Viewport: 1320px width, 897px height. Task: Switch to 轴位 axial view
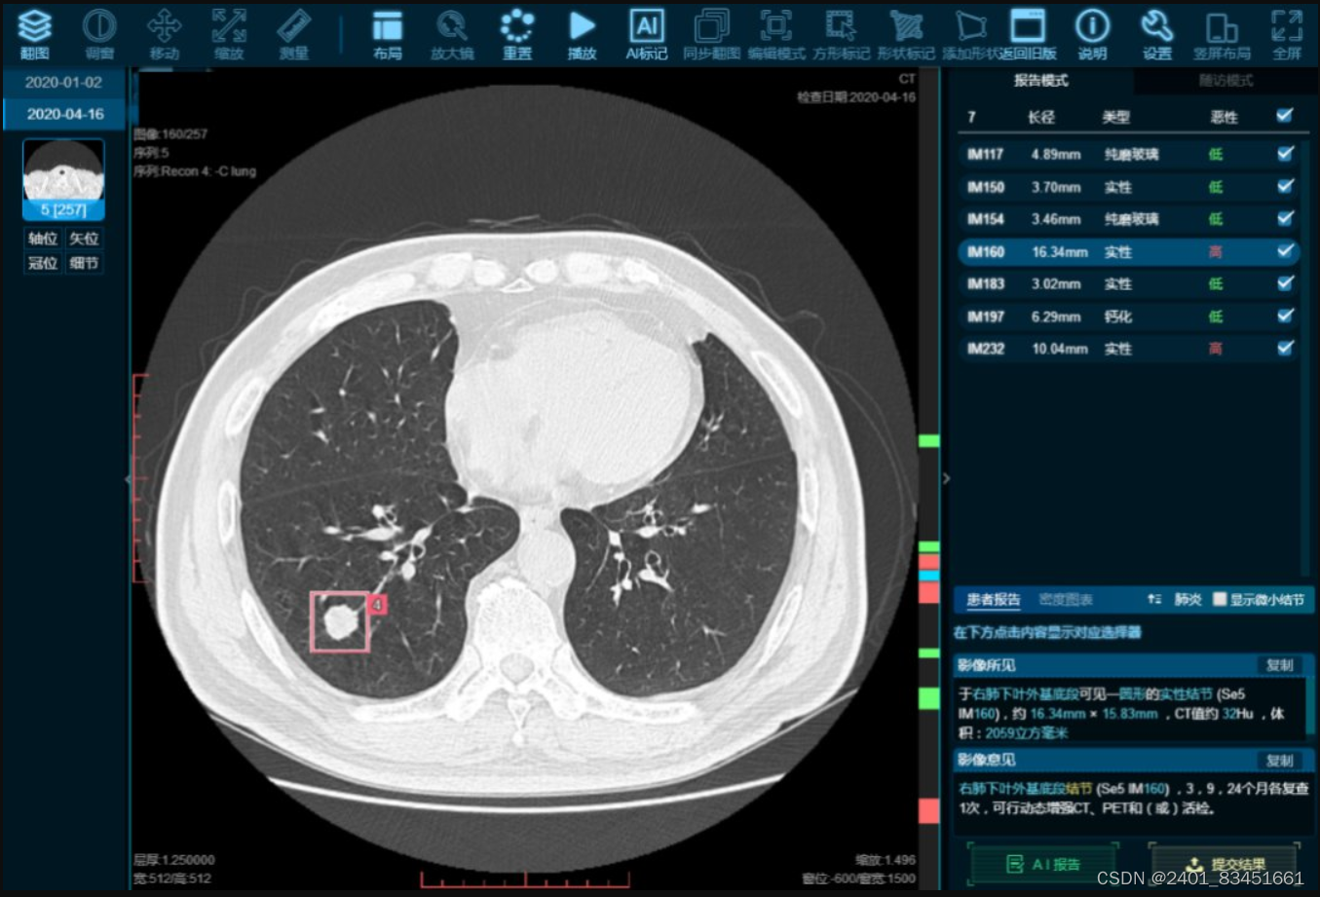[x=43, y=239]
